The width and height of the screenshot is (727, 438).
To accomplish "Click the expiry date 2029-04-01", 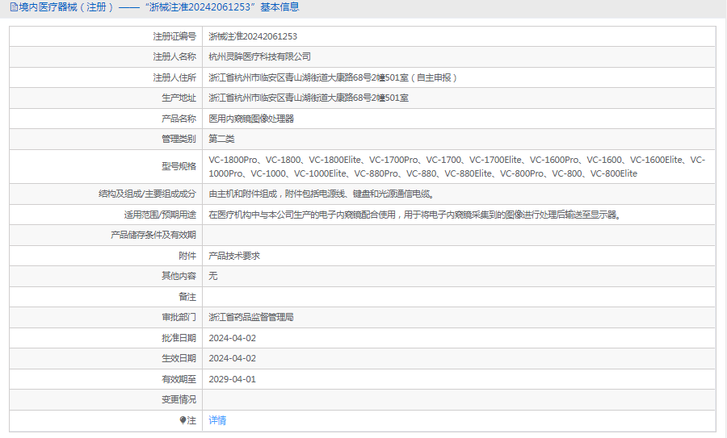I will click(233, 379).
